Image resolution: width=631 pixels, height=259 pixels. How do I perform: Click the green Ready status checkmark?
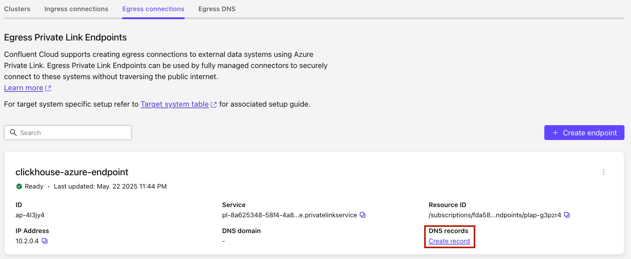19,186
